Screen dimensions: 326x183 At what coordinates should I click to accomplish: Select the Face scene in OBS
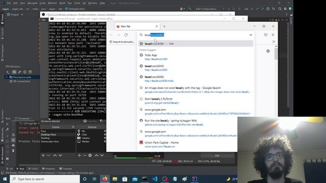[x=58, y=131]
